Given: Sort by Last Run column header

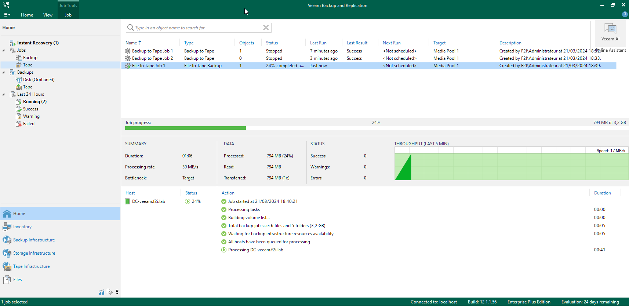Looking at the screenshot, I should point(318,43).
